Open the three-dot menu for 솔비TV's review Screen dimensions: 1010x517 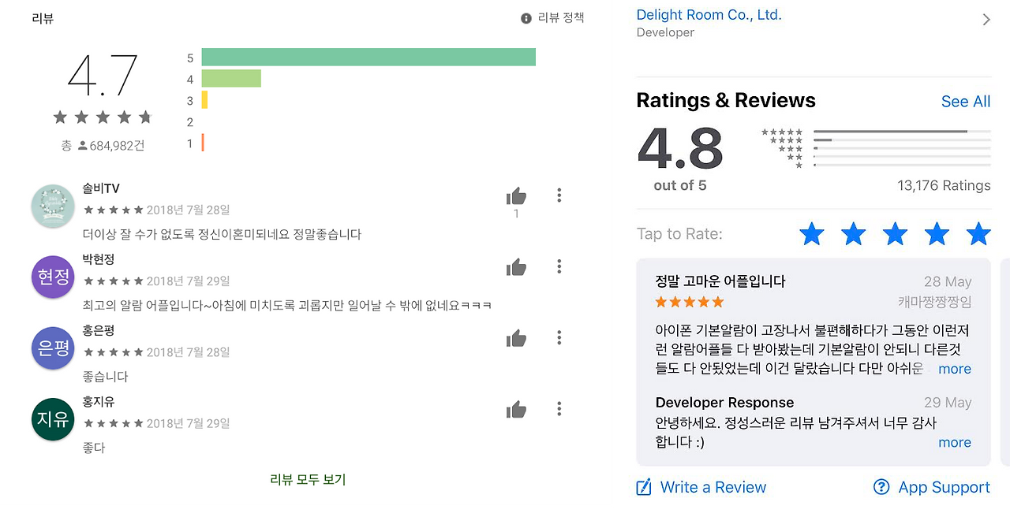point(559,195)
